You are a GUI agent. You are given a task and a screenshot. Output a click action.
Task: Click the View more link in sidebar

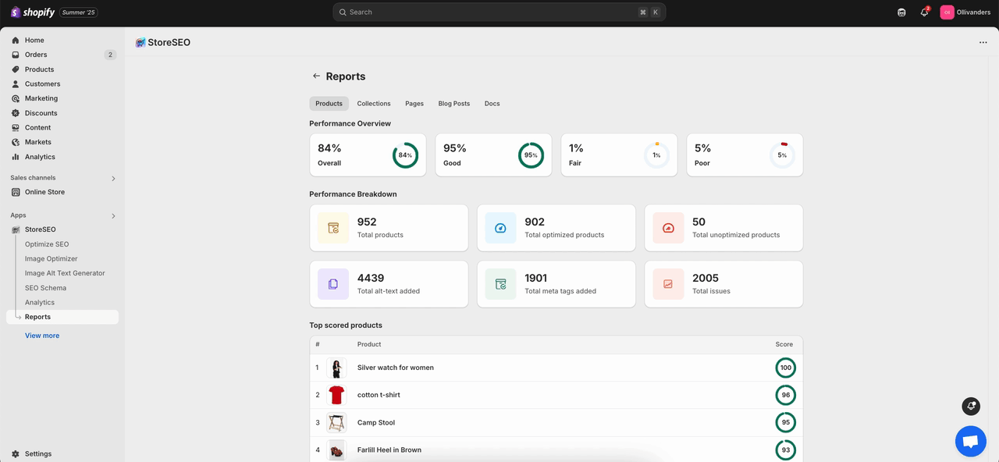(x=42, y=336)
